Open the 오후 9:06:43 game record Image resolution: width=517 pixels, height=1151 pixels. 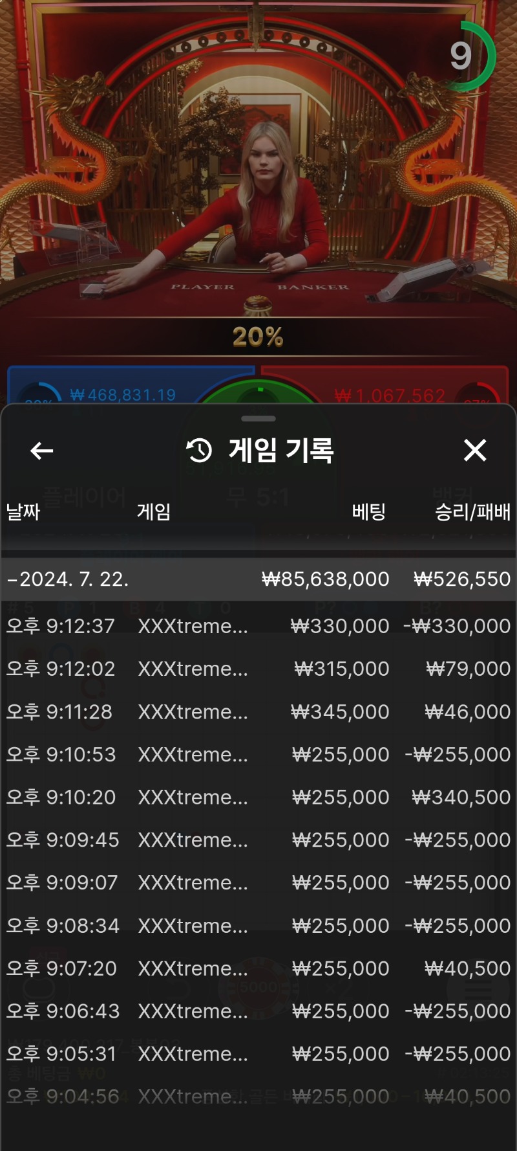click(258, 1011)
